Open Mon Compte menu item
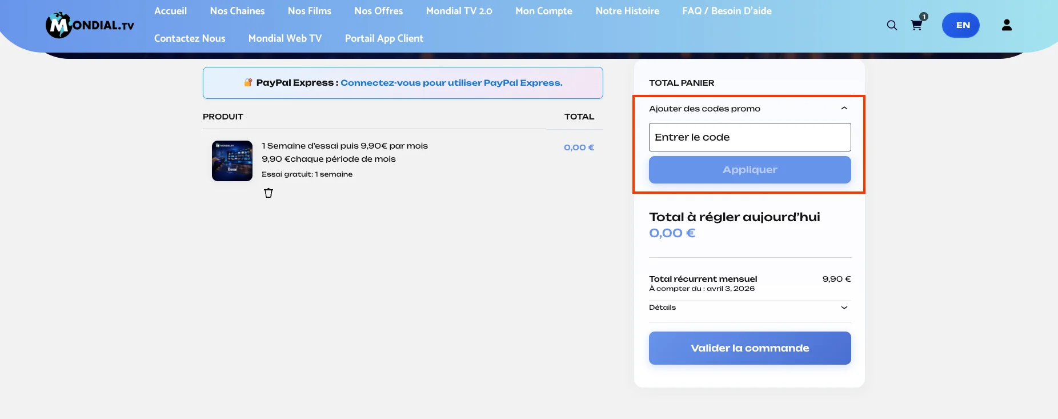Image resolution: width=1058 pixels, height=419 pixels. coord(544,11)
